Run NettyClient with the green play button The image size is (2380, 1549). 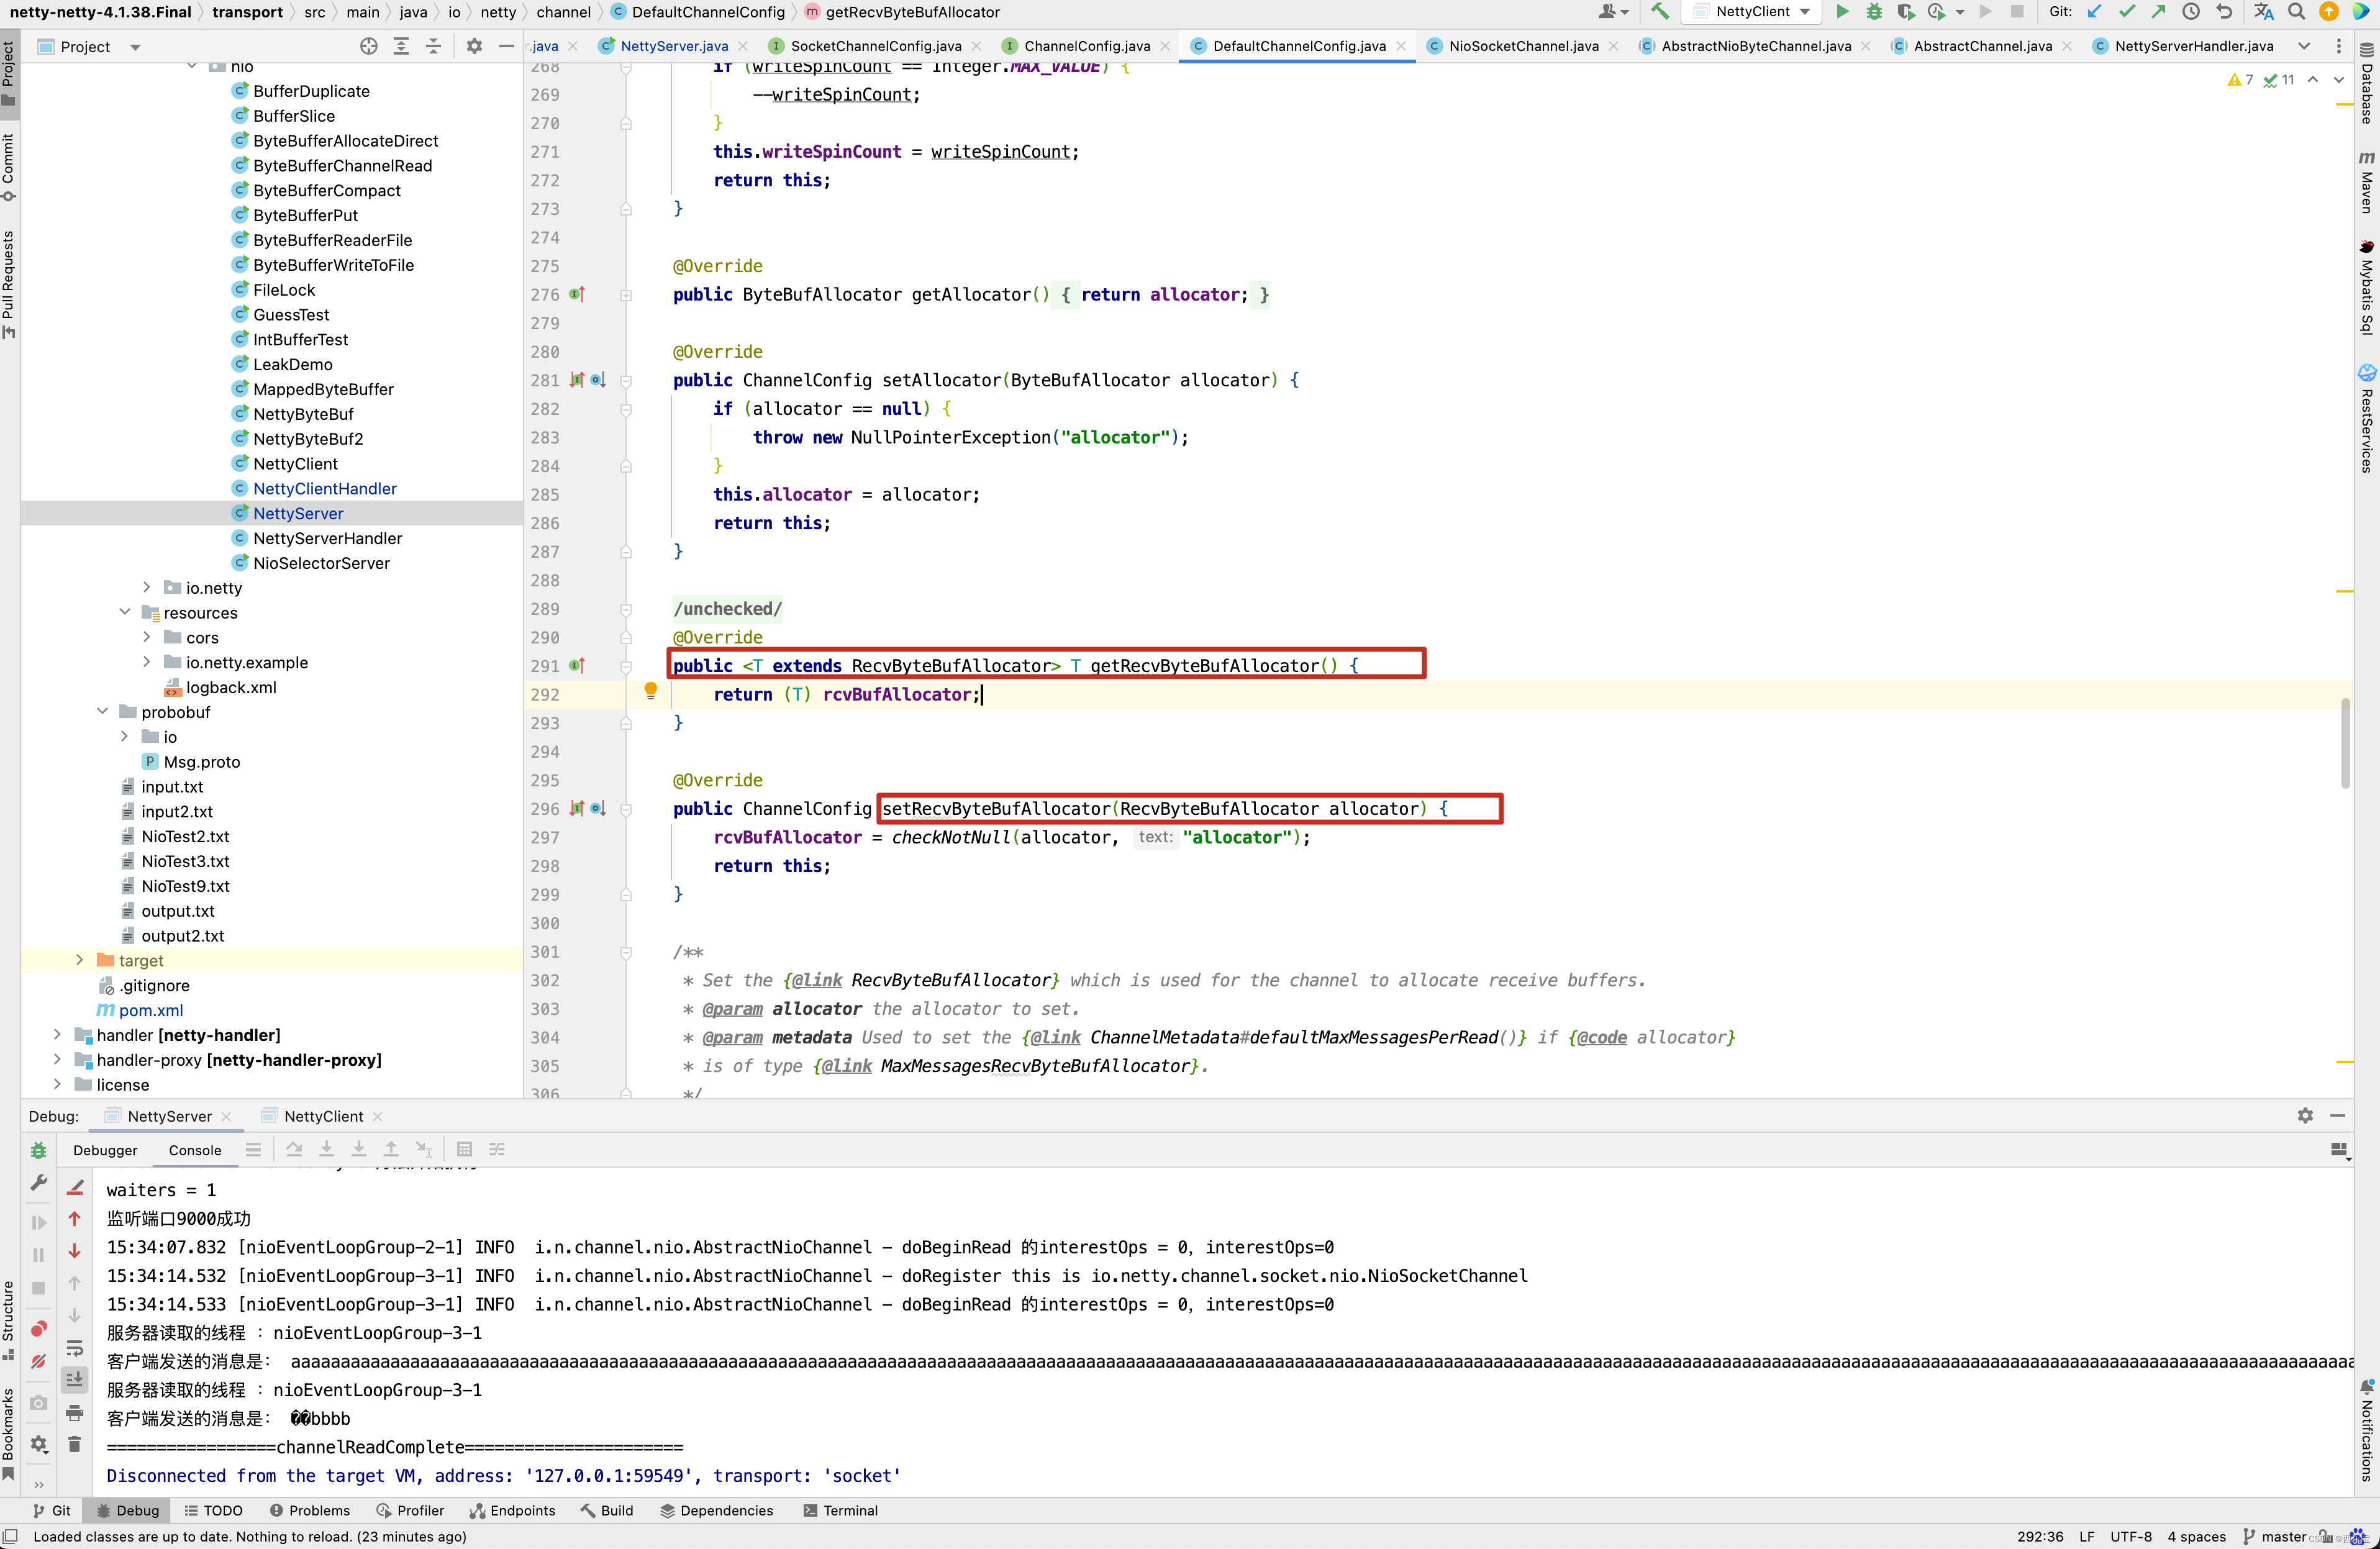(x=1842, y=12)
